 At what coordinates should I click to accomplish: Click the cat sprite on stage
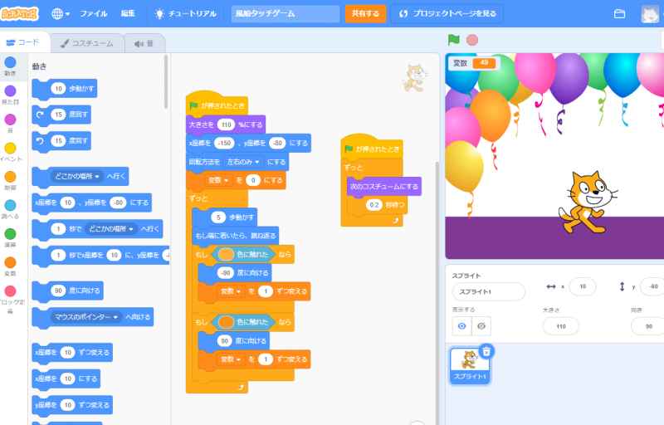587,203
